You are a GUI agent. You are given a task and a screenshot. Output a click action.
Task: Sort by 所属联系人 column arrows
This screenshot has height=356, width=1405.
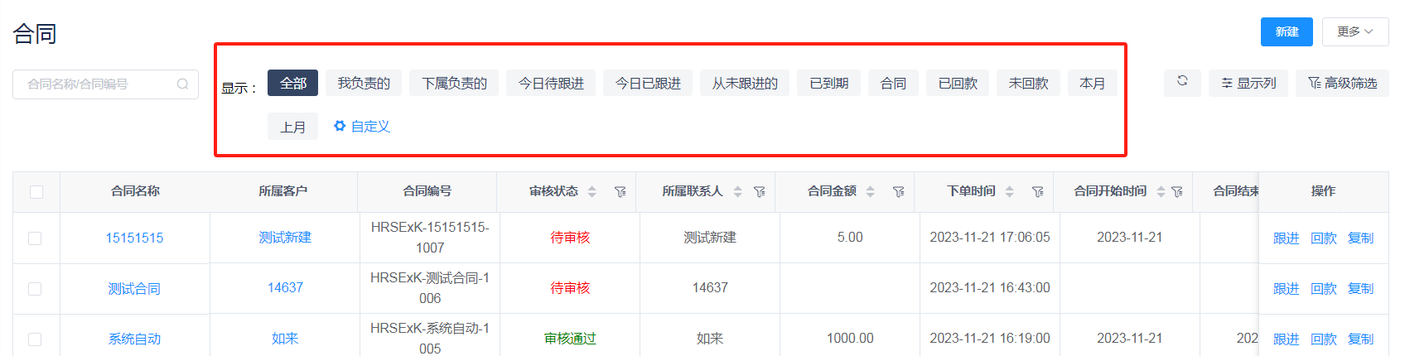[737, 192]
